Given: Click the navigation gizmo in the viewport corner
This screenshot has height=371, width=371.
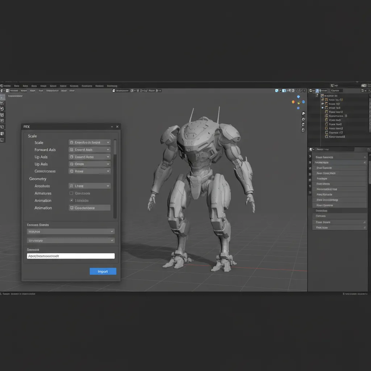Looking at the screenshot, I should click(x=299, y=102).
